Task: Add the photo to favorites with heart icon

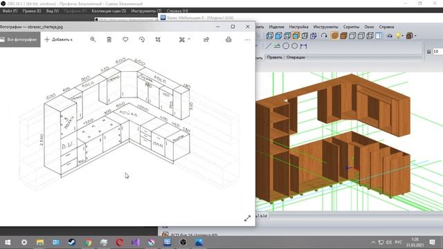Action: [125, 39]
